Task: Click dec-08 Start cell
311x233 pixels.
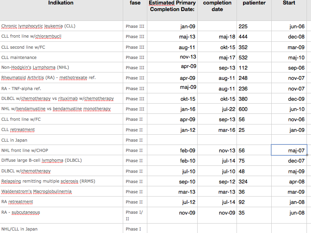Action: (289, 36)
